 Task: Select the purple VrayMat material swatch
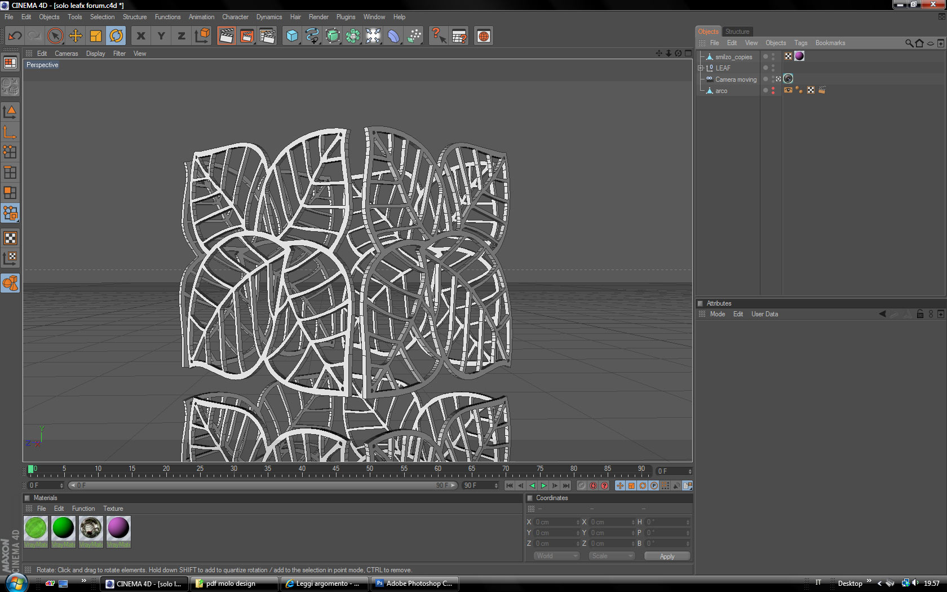[x=118, y=529]
